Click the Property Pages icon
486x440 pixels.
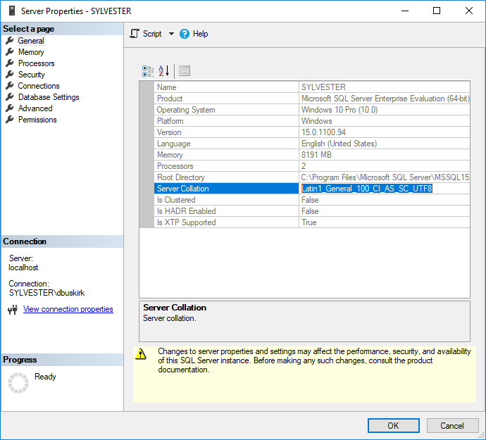(185, 71)
